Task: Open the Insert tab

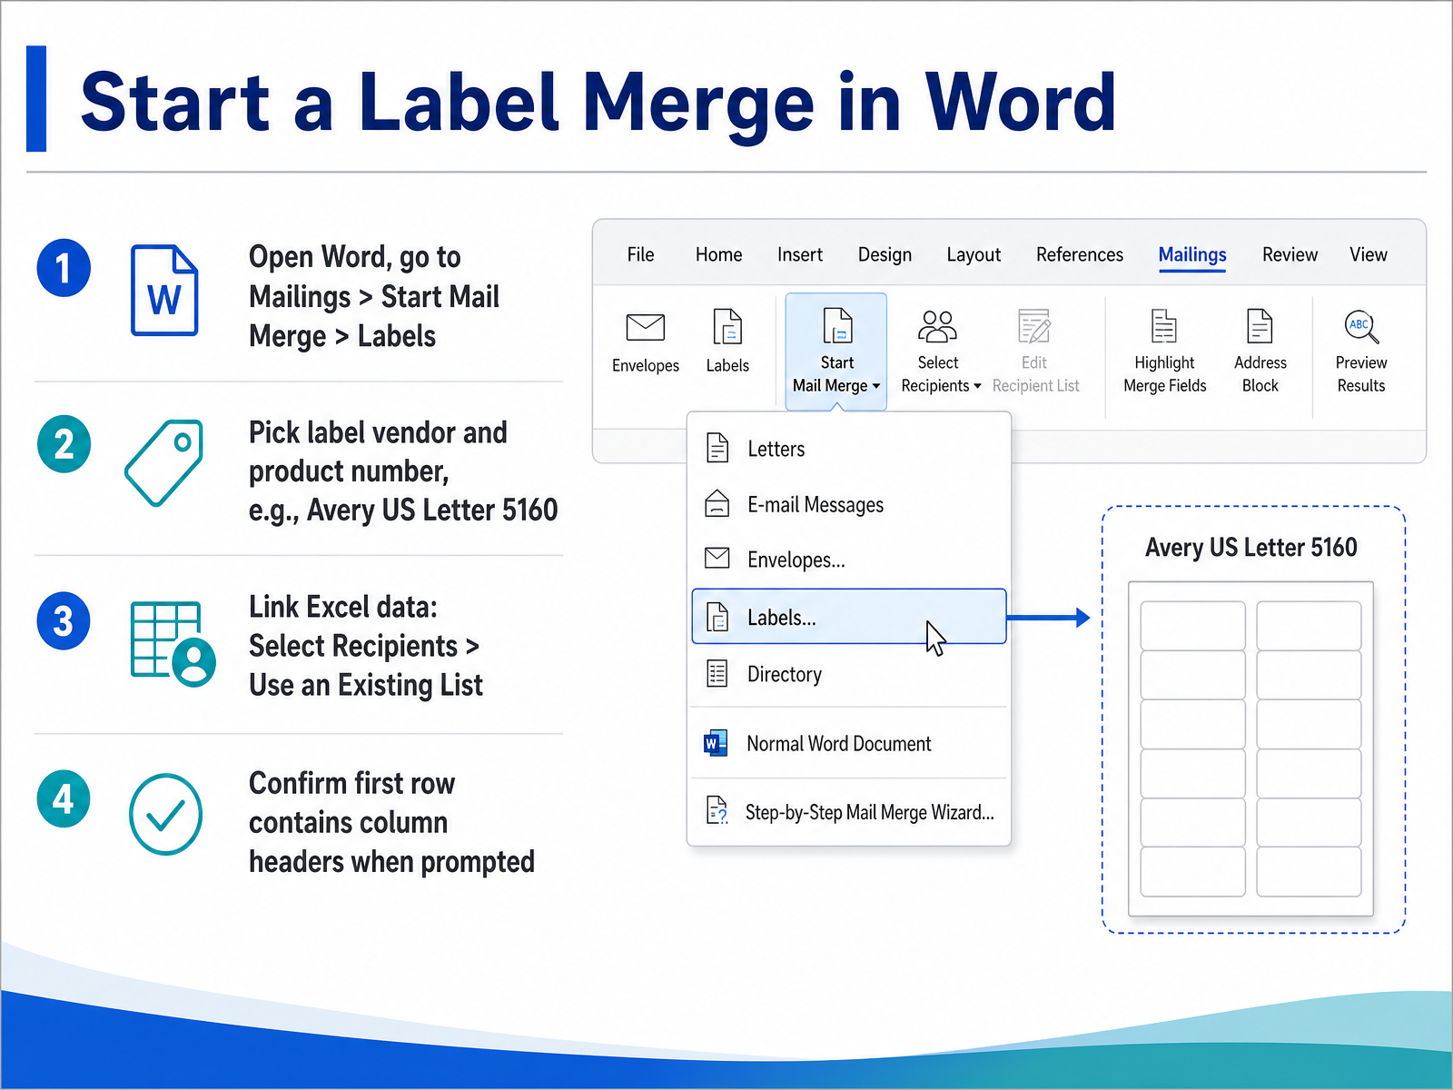Action: pos(799,254)
